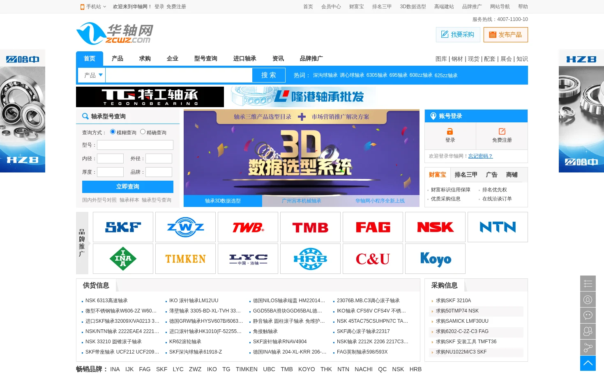Open the C&U brand logo

[373, 259]
